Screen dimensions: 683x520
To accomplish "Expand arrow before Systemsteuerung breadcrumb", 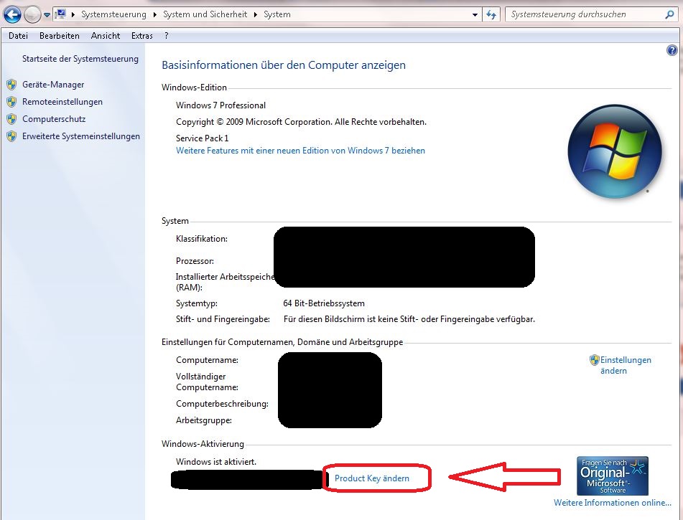I will pos(73,14).
